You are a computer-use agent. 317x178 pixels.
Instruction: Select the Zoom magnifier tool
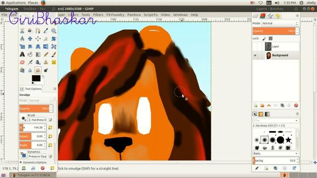54,31
